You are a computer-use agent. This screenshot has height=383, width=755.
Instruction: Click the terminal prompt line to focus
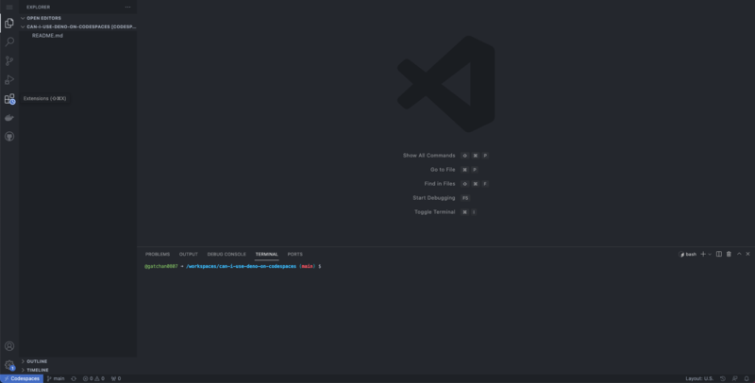pyautogui.click(x=233, y=266)
